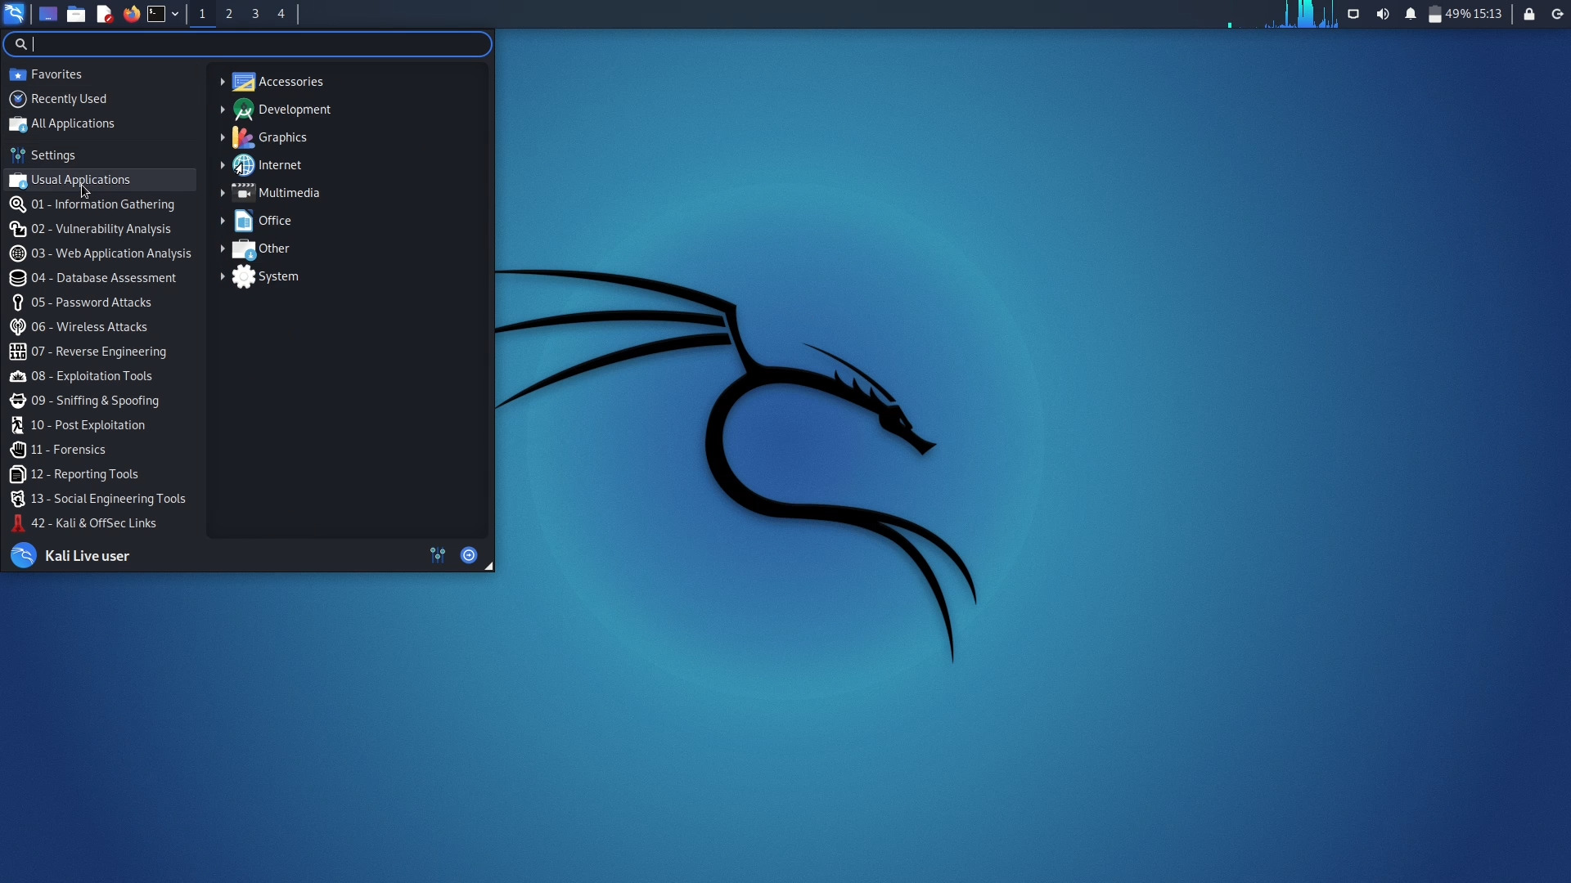
Task: Click the 05 - Password Attacks key icon
Action: 17,303
